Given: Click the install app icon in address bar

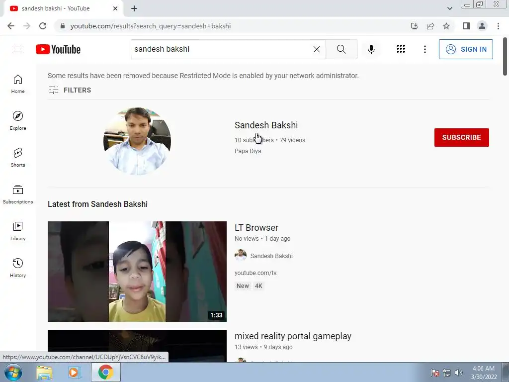Looking at the screenshot, I should click(415, 26).
